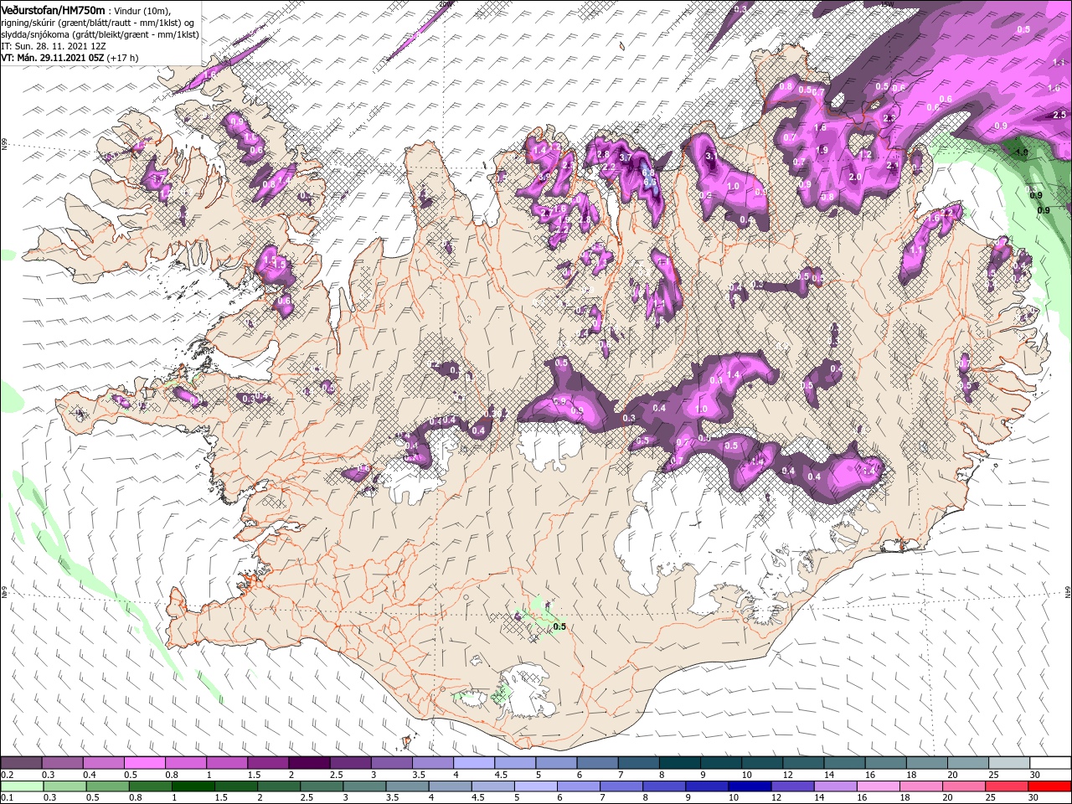The image size is (1072, 804).
Task: Click the 'rigning/skúrir' legend description line
Action: point(97,23)
